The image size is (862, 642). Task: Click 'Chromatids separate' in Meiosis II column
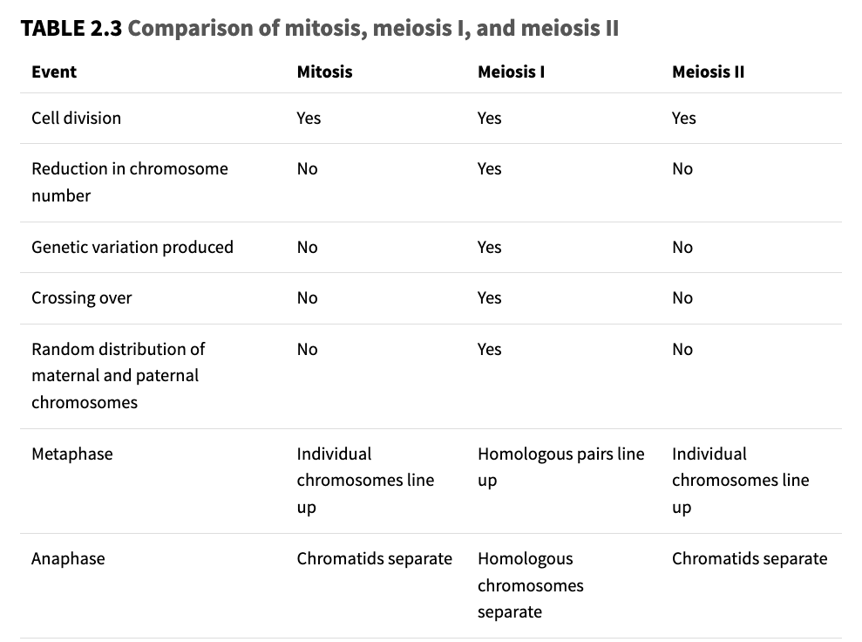coord(749,558)
